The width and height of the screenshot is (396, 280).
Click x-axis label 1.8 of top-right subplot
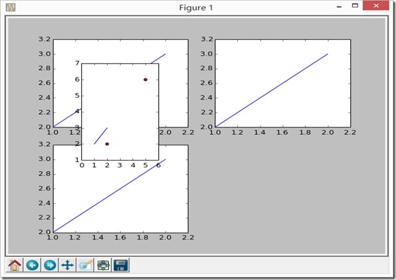click(305, 133)
